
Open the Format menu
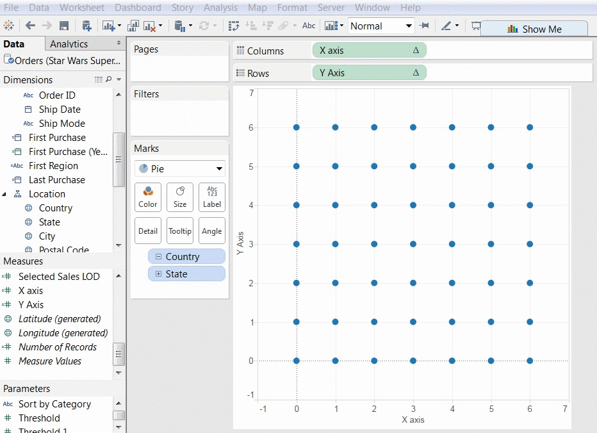tap(292, 8)
